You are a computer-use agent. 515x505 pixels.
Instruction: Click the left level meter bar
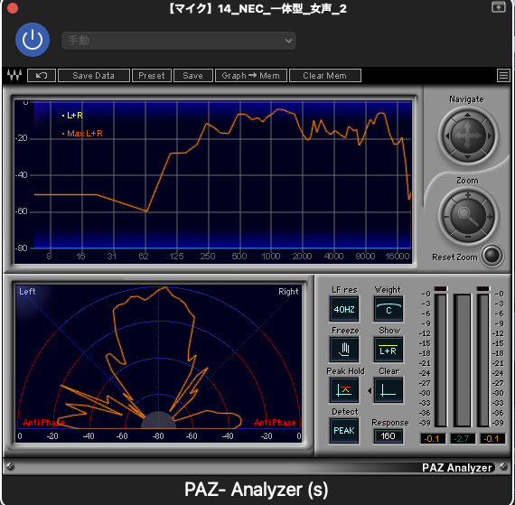pos(441,360)
